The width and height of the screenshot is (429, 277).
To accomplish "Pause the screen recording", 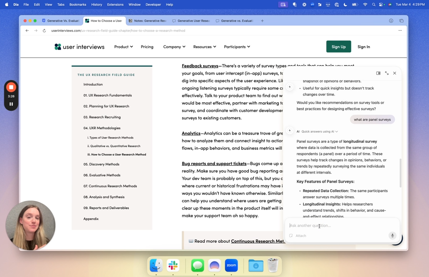I will [11, 104].
